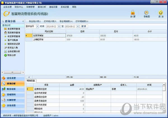Switch to 系统设置 navigation panel
Viewport: 168px width, 118px height.
click(x=13, y=105)
